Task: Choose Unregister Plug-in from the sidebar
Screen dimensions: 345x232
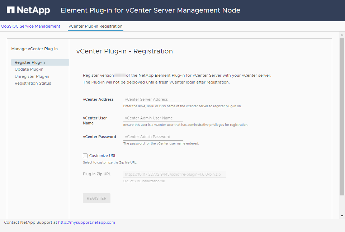Action: tap(32, 76)
